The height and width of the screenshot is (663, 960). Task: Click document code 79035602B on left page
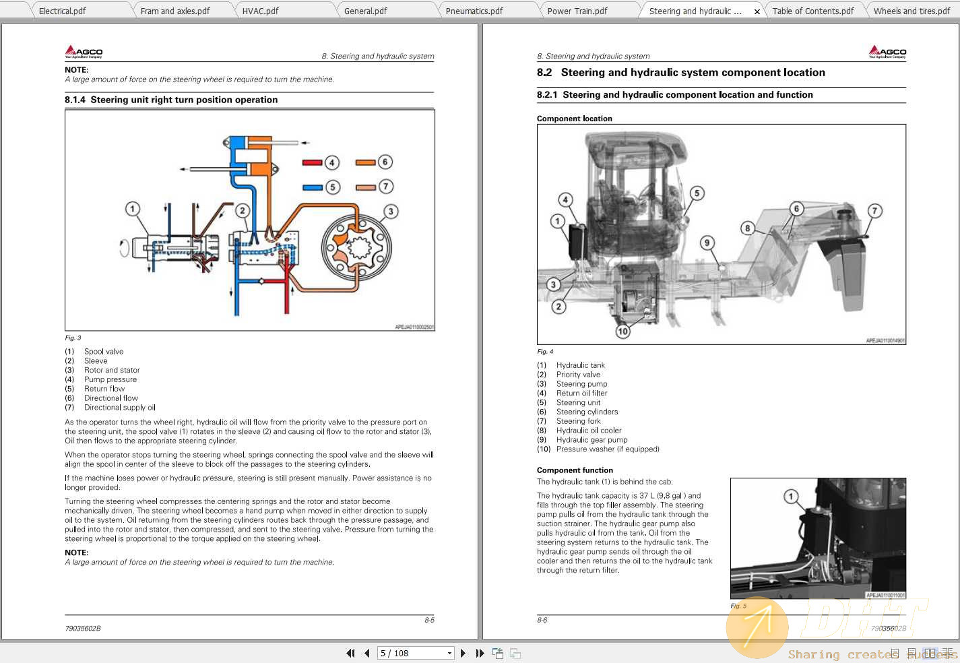83,629
